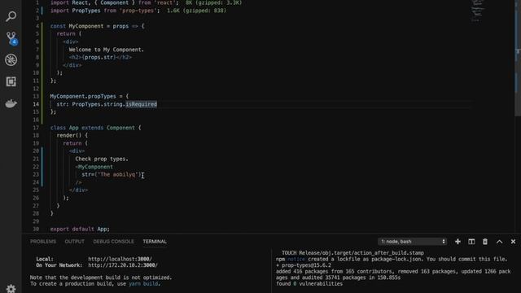Open terminal selector '1: node, bash' dropdown
Viewport: 521px width, 293px height.
413,242
